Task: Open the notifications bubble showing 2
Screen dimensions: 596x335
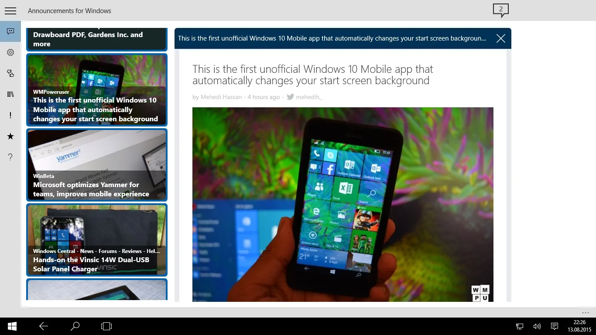Action: click(501, 10)
